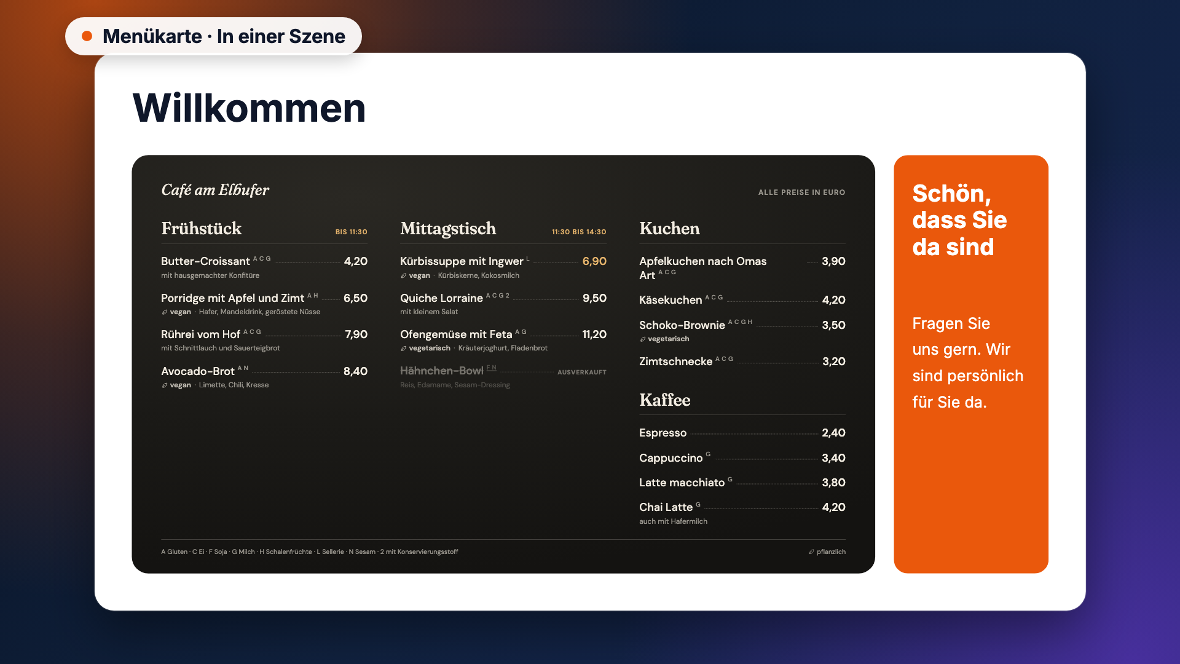Screen dimensions: 1180x664
Task: Click the Avocado-Brot item
Action: 197,371
